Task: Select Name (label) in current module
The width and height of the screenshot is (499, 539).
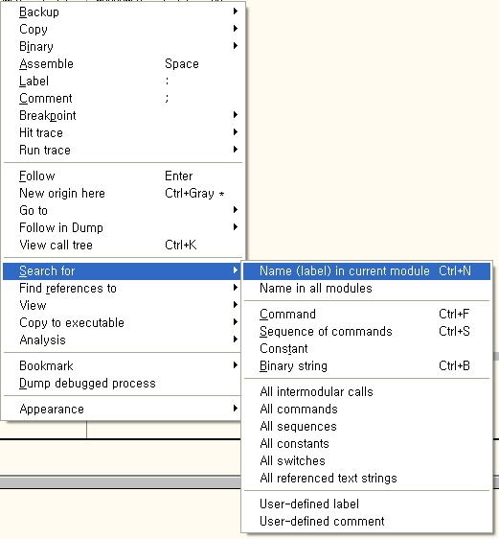Action: (x=367, y=270)
